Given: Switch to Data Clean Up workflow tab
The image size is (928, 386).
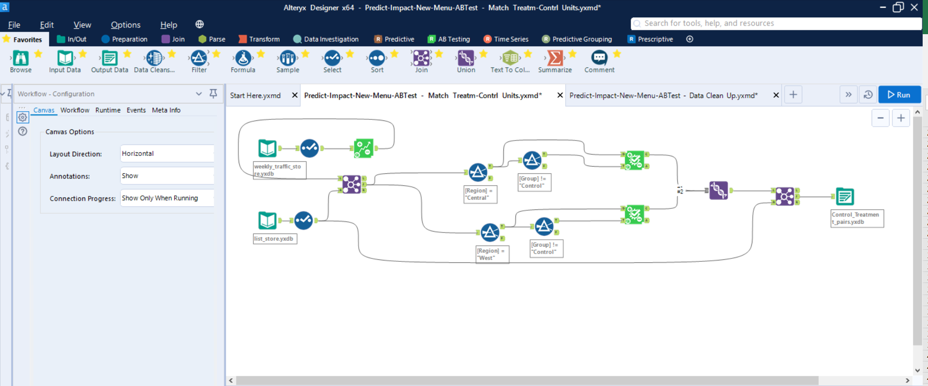Looking at the screenshot, I should [x=663, y=95].
